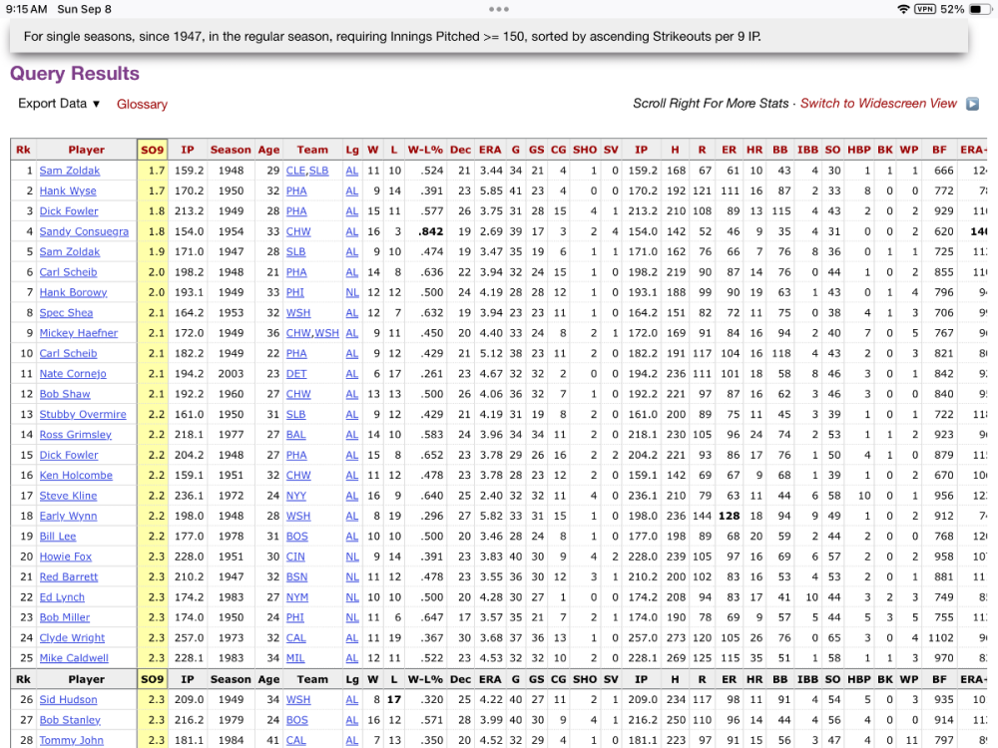Sort by SO9 in the top header row
The height and width of the screenshot is (748, 998).
[152, 150]
